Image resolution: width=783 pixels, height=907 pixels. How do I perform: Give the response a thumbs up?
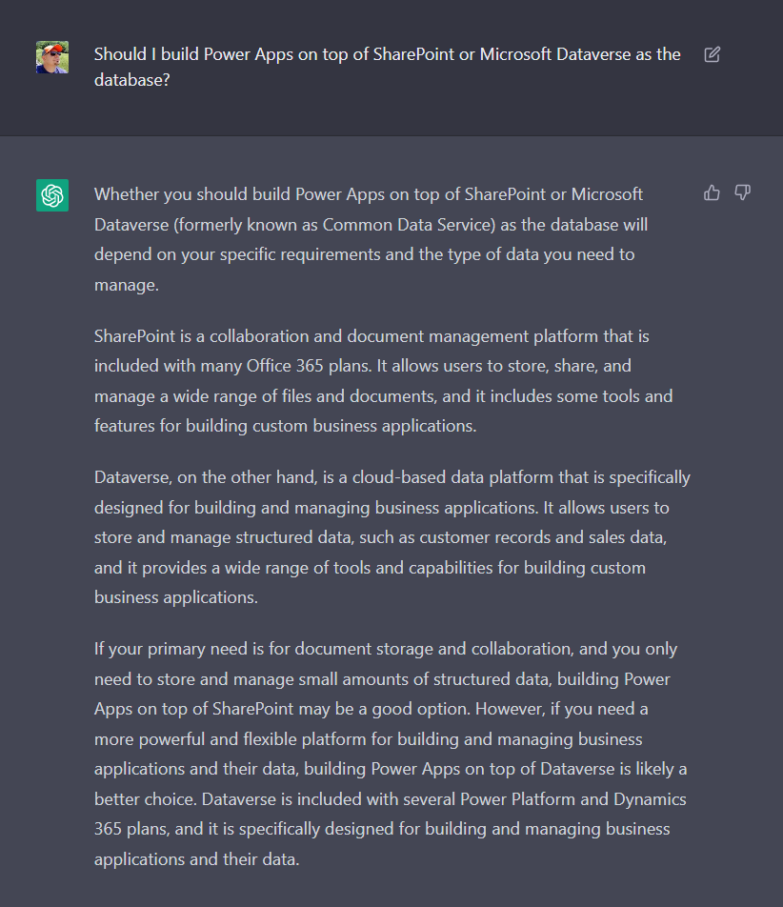[x=712, y=192]
